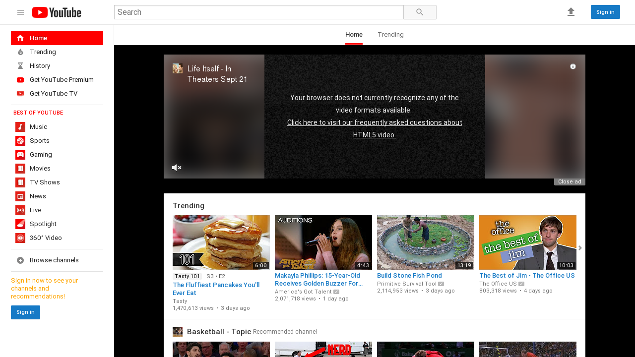Click the Music note icon
This screenshot has width=635, height=357.
coord(20,127)
